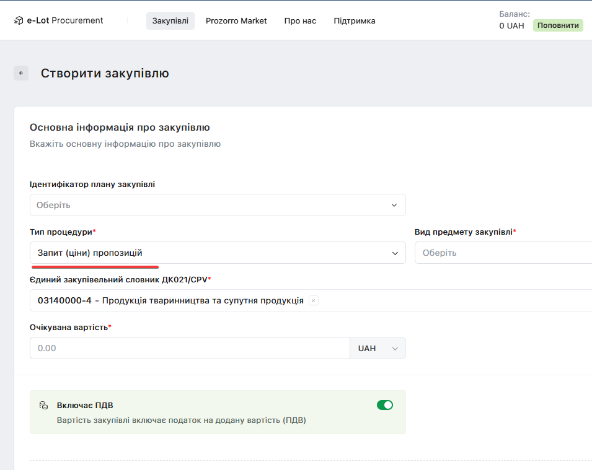Click the ДК021/CPV dictionary field
This screenshot has width=592, height=470.
(x=311, y=300)
